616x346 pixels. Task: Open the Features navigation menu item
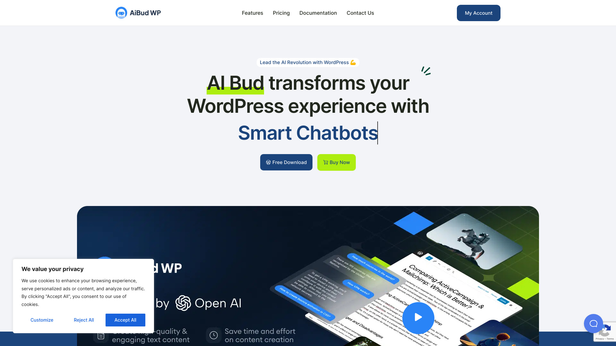pyautogui.click(x=252, y=13)
